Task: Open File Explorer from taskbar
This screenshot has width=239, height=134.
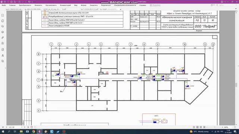Action: pyautogui.click(x=21, y=131)
